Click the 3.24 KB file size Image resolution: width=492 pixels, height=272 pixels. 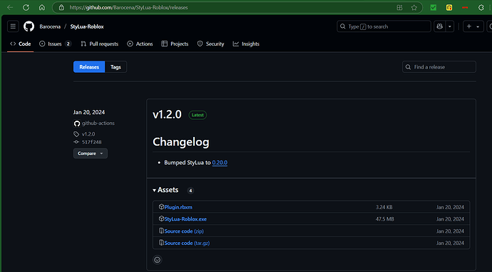coord(384,207)
